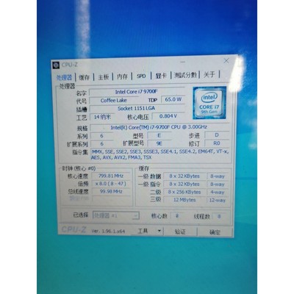Viewport: 294px width, 294px height.
Task: Click the core voltage 0.804 V value
Action: point(168,116)
